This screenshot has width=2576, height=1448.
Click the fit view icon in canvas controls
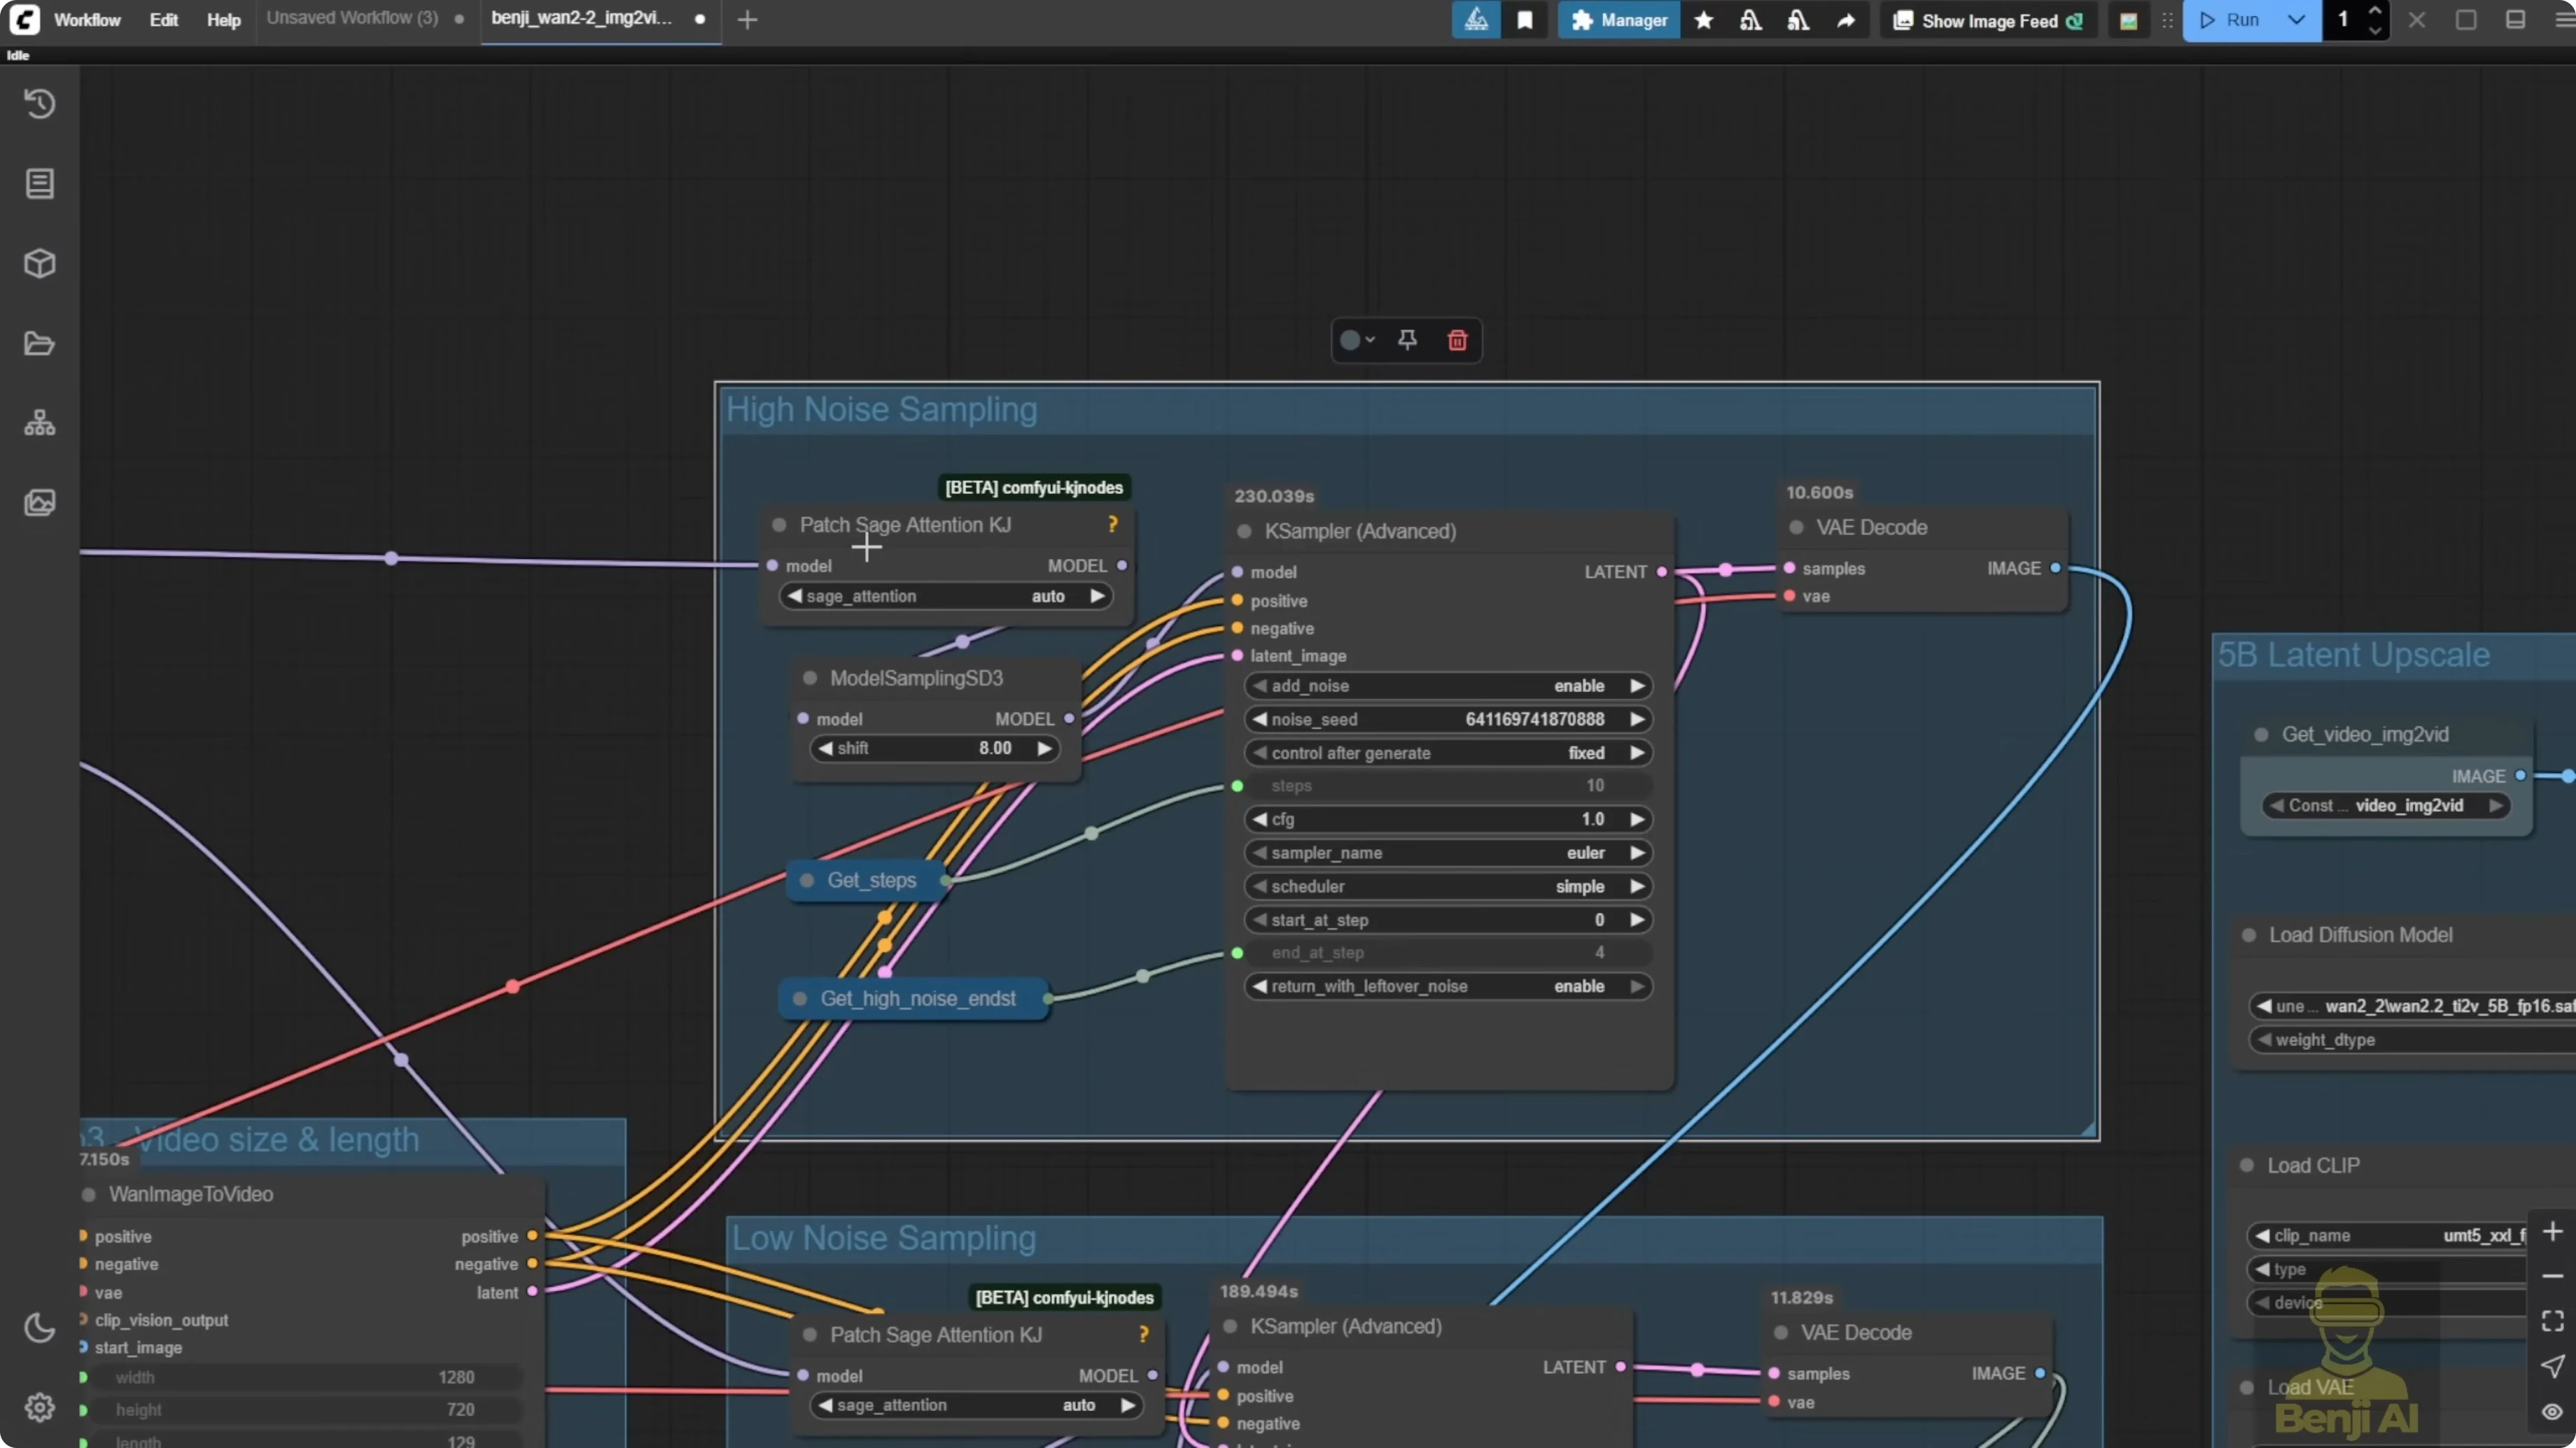[2552, 1321]
